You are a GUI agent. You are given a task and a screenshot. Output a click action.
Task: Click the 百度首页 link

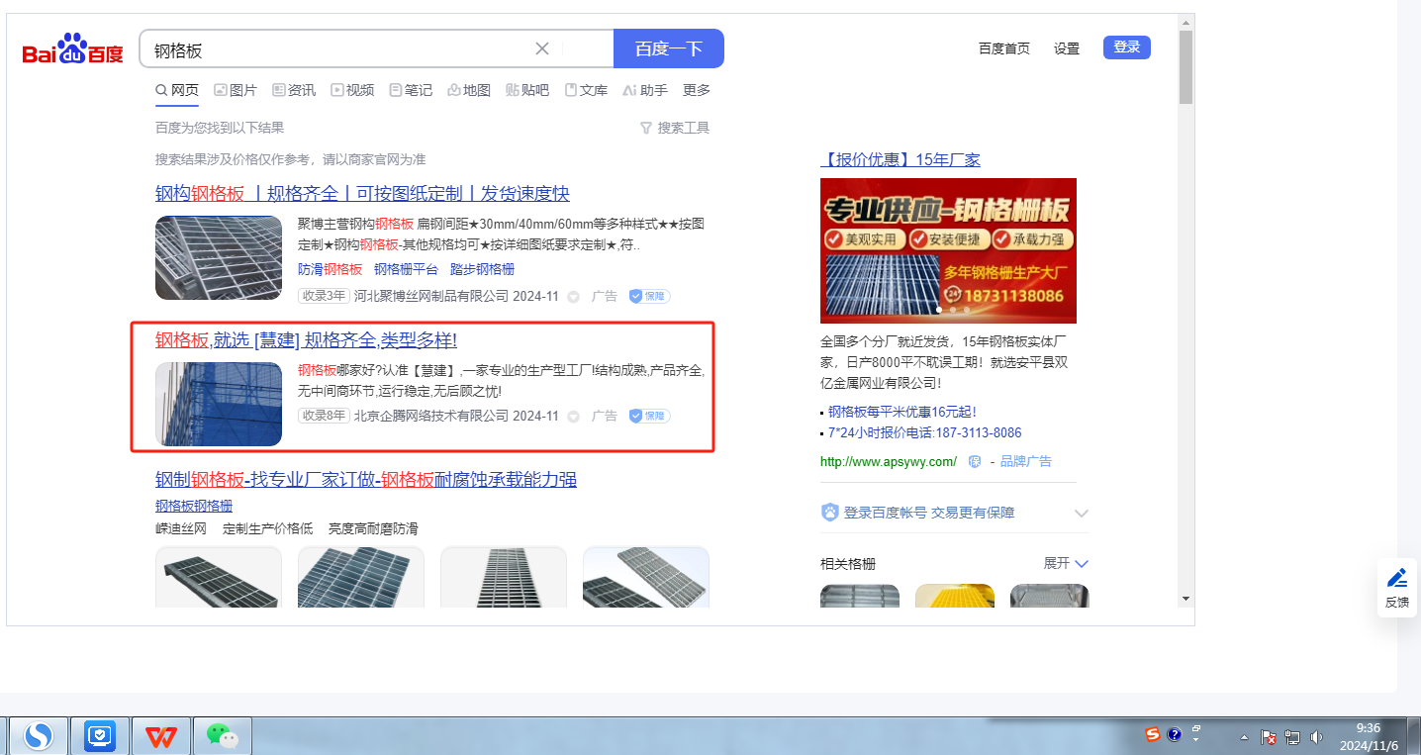tap(1004, 48)
